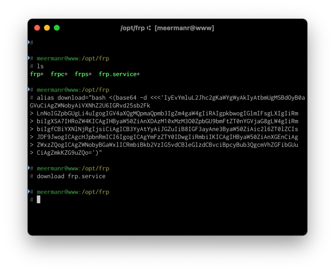The width and height of the screenshot is (335, 272).
Task: Click the block cursor at the final prompt
Action: (39, 199)
